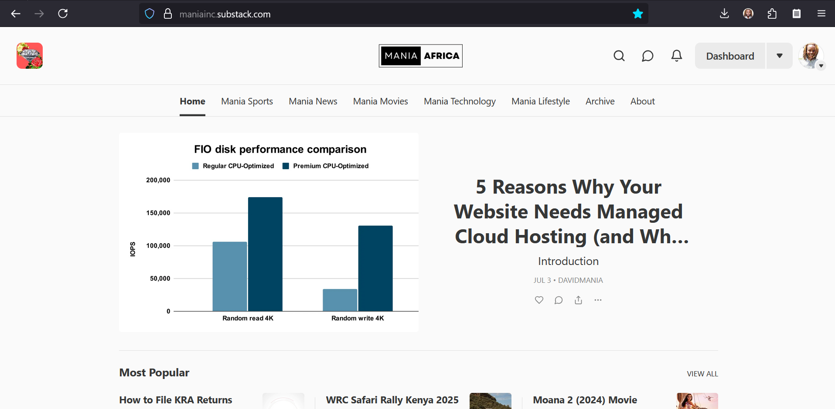Click VIEW ALL for Most Popular
The image size is (835, 409).
(x=702, y=374)
